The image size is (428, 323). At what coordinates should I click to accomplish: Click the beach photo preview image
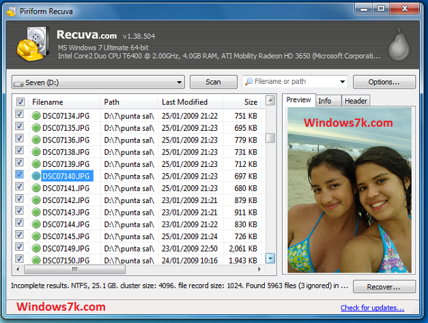click(x=349, y=190)
